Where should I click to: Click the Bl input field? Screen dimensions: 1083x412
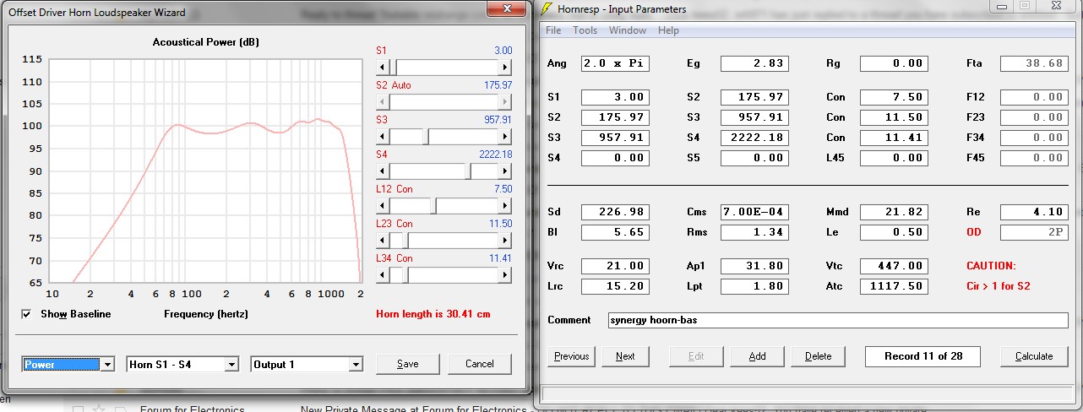point(615,232)
